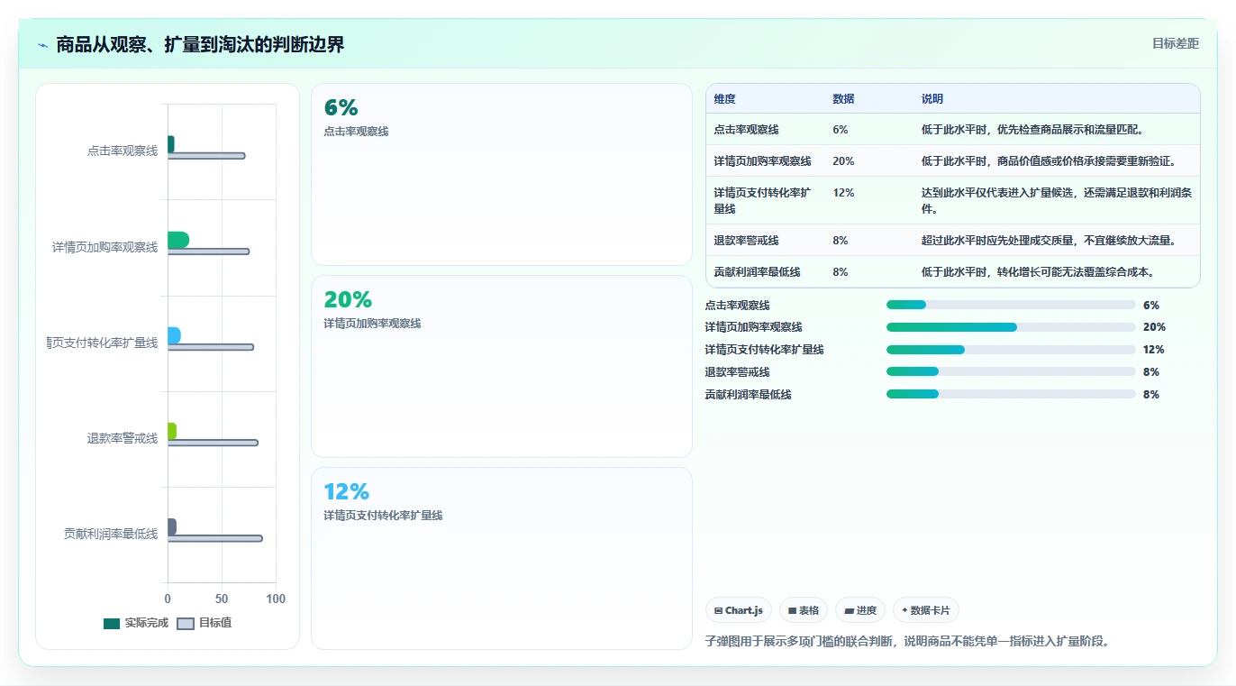This screenshot has height=686, width=1236.
Task: Click the 20% progress value label
Action: coord(1154,327)
